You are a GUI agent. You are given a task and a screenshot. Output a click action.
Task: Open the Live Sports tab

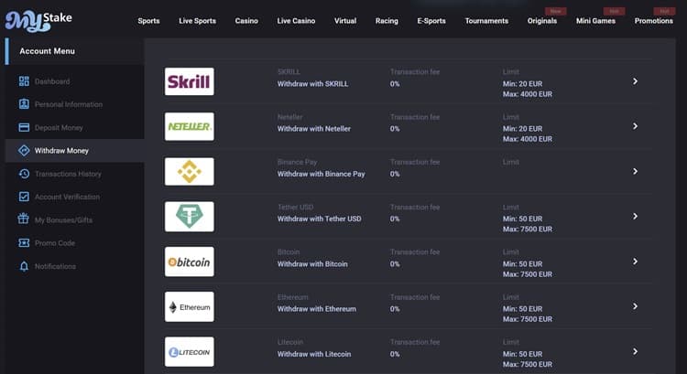(197, 21)
